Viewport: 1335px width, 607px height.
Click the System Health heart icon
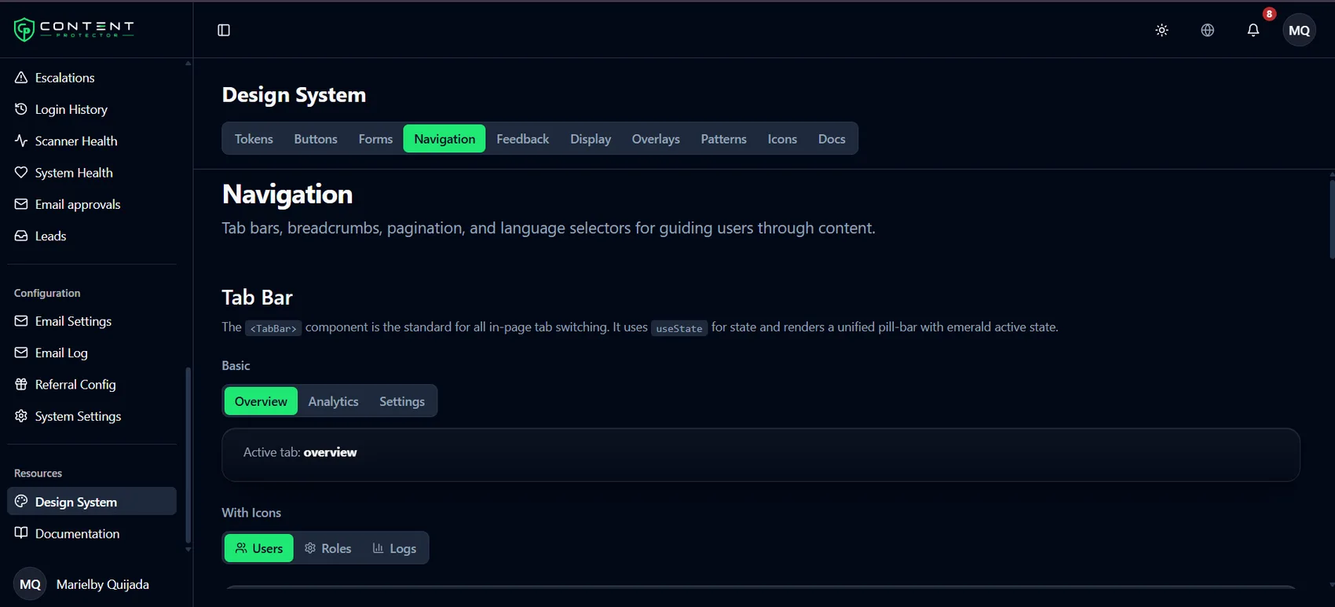(x=21, y=172)
